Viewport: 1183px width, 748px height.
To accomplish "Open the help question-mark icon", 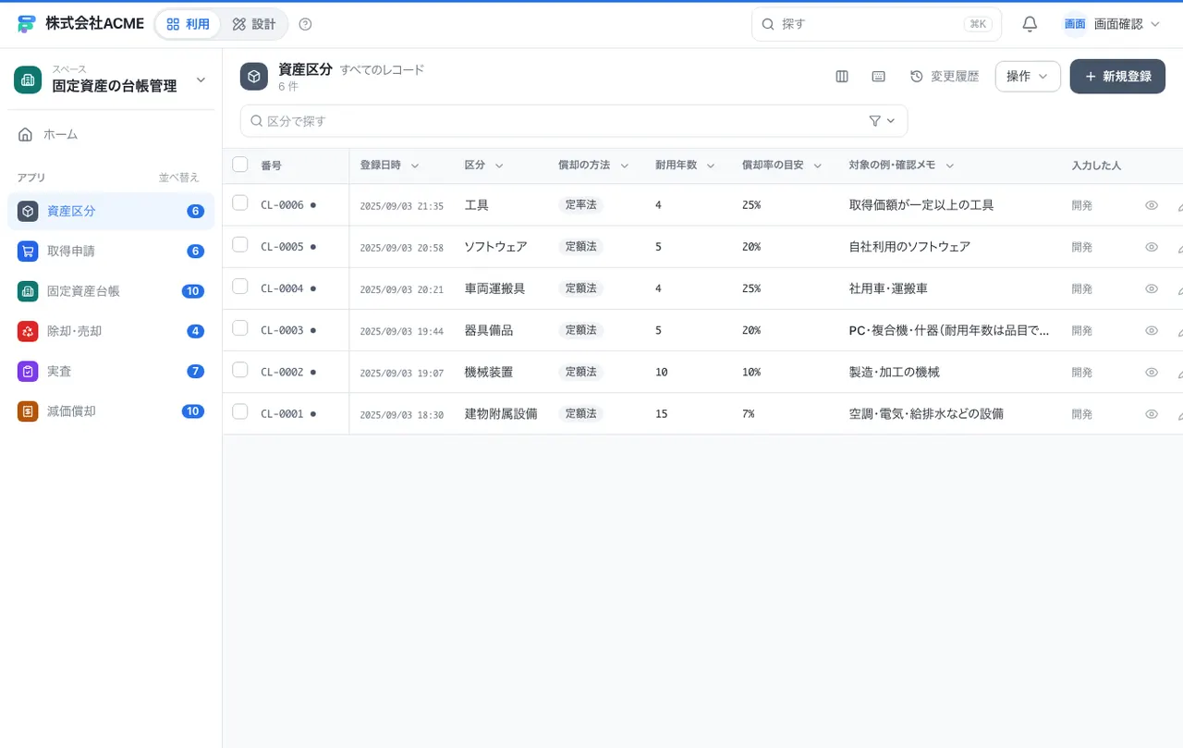I will coord(306,24).
